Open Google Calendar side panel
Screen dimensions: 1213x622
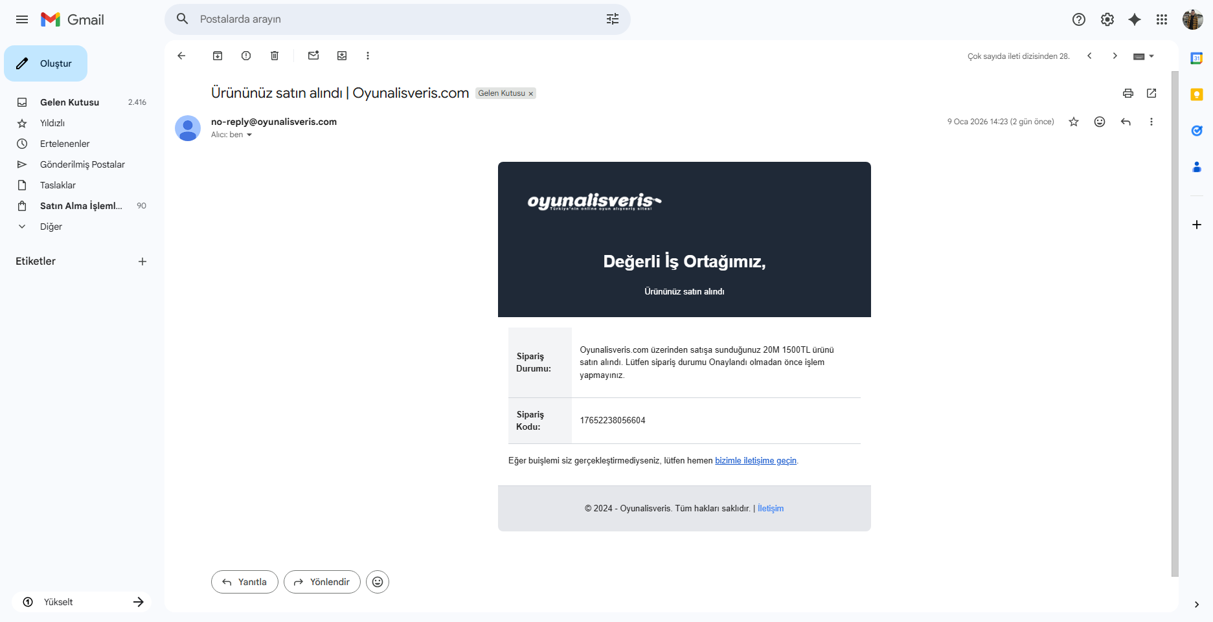(x=1197, y=58)
